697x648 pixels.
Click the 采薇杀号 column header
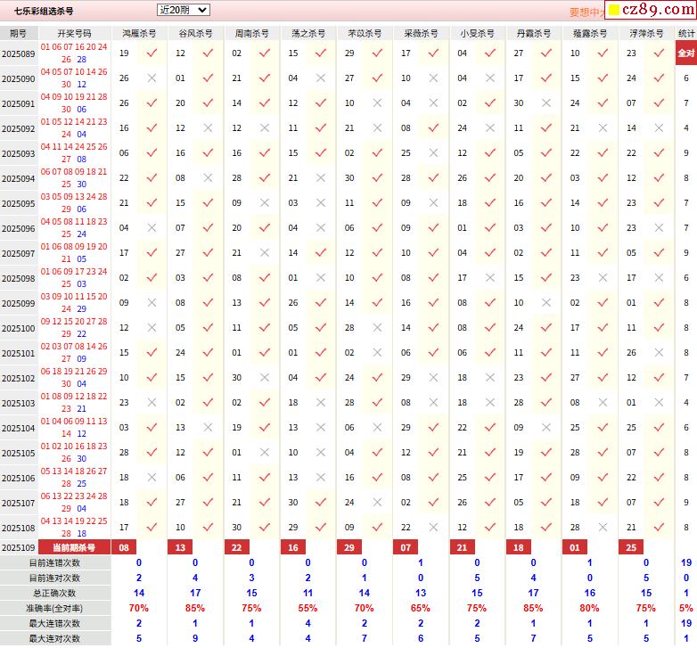tap(421, 33)
